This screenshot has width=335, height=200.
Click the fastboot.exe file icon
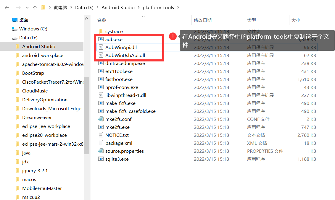pyautogui.click(x=101, y=79)
